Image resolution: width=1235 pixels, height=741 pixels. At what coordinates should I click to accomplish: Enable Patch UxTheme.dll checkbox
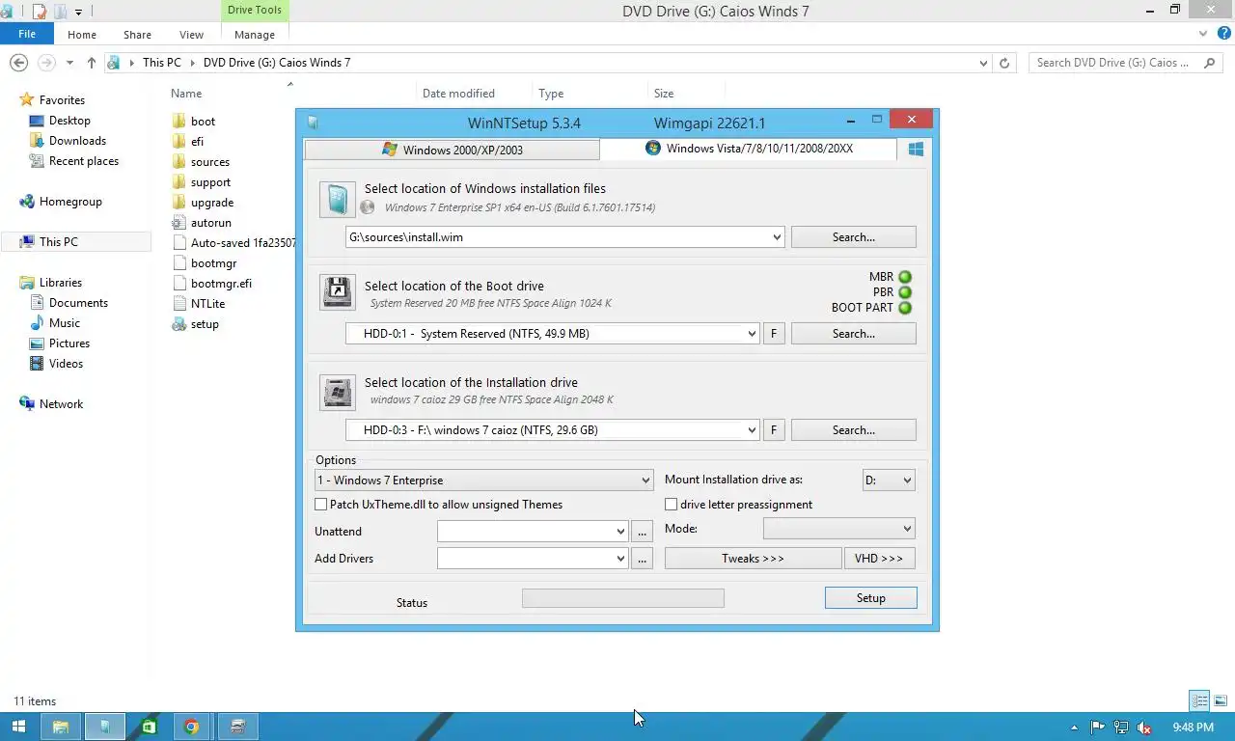321,505
